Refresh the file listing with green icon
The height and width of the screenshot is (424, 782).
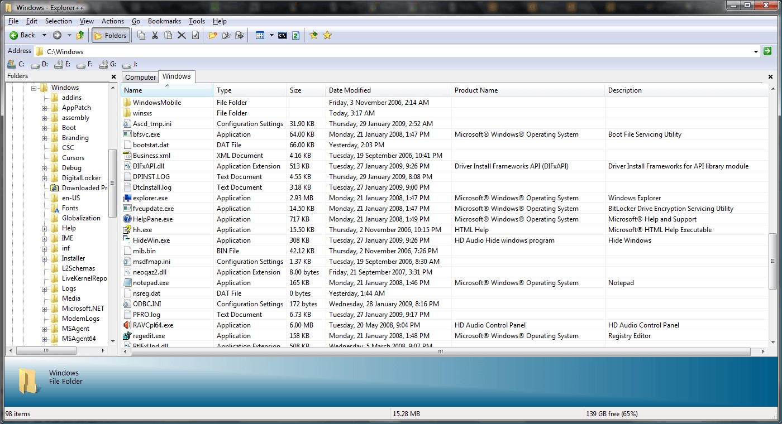coord(296,35)
